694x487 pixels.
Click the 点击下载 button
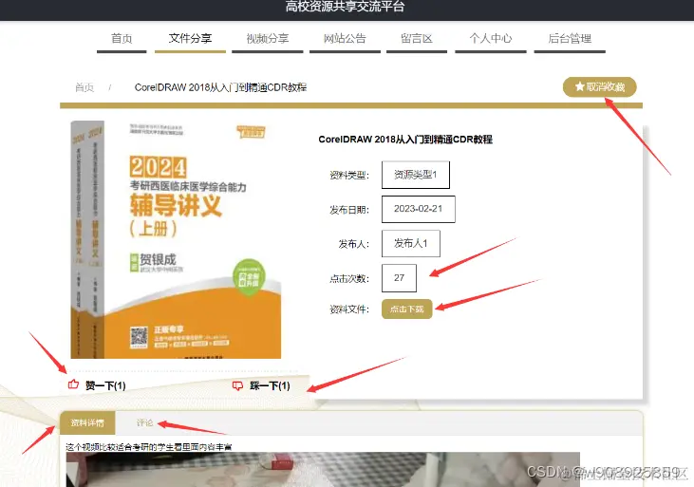tap(406, 309)
